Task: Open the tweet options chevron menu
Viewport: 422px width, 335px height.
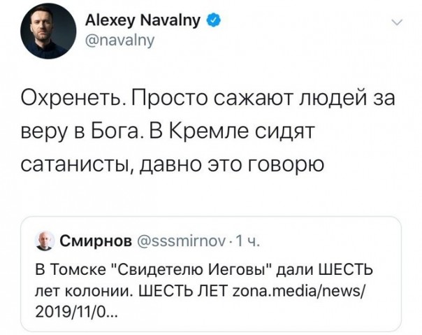Action: [397, 22]
